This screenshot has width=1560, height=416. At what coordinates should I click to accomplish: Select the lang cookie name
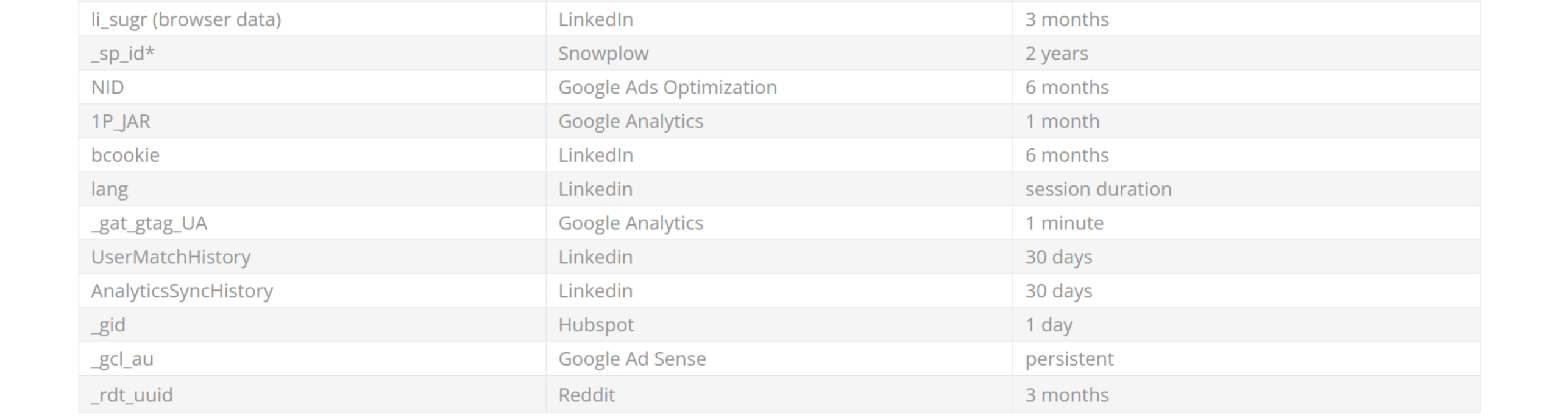(x=110, y=189)
